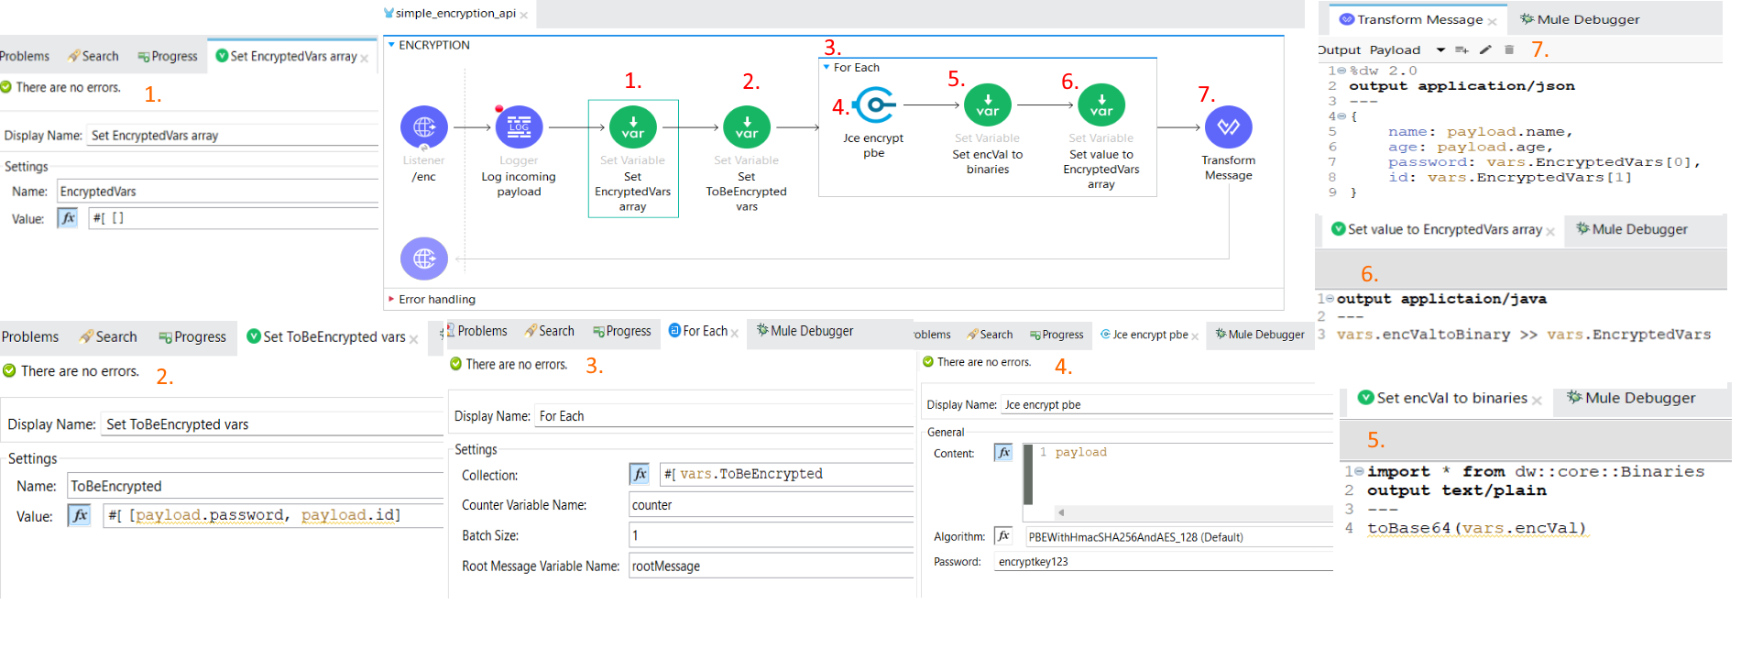Click the Password field 'encryptkey123'

tap(1163, 562)
